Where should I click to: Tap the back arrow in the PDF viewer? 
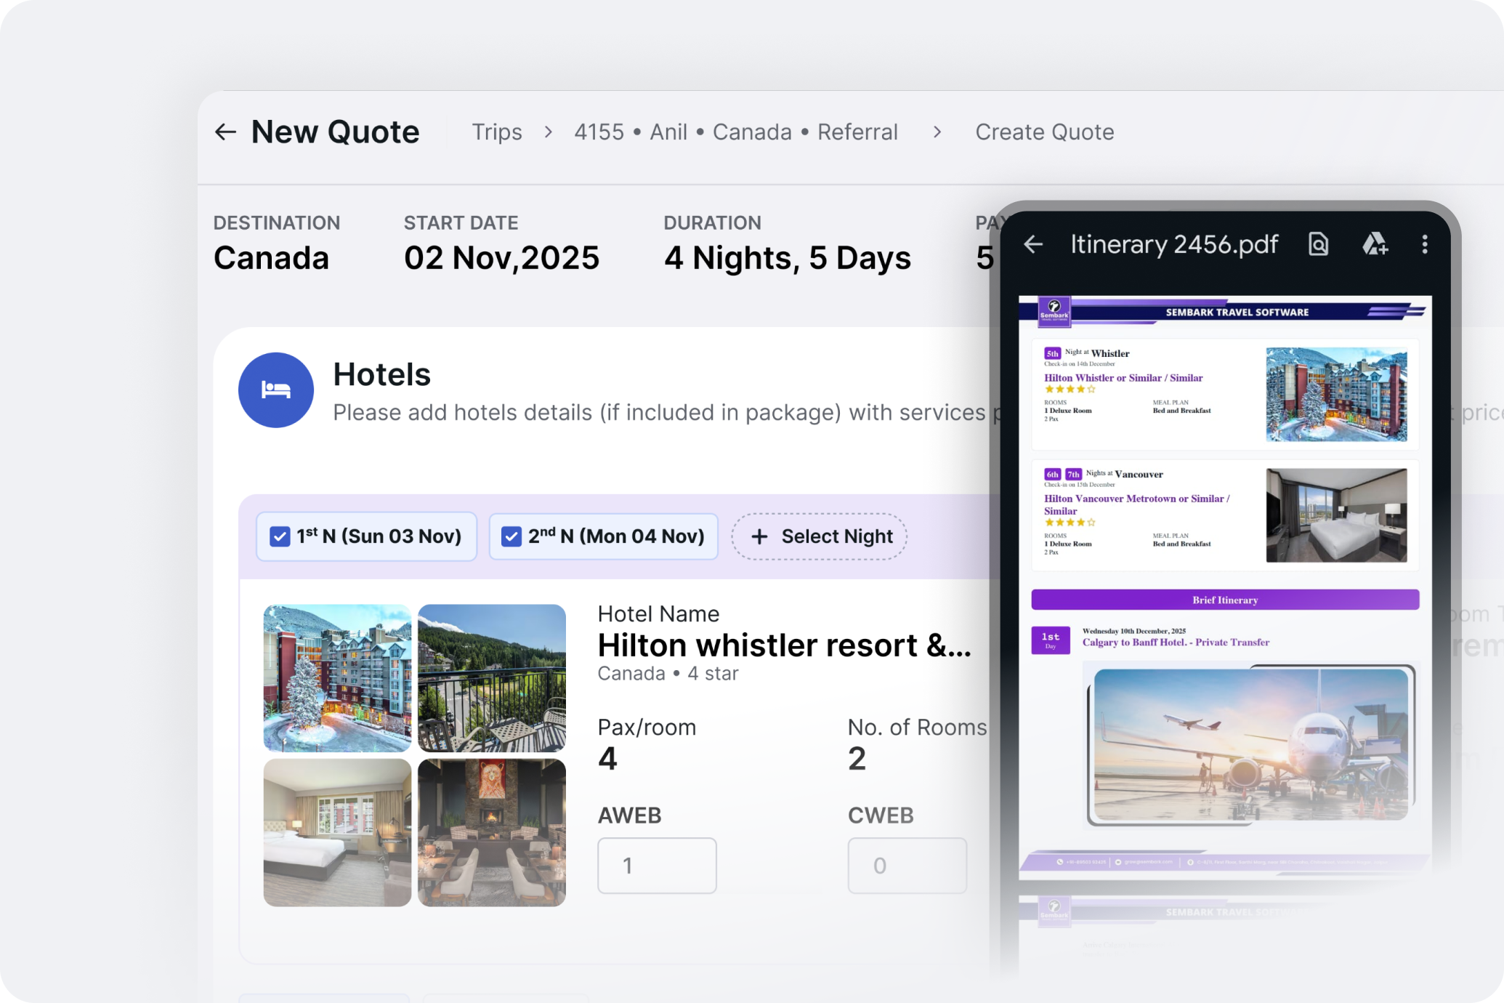pyautogui.click(x=1033, y=244)
